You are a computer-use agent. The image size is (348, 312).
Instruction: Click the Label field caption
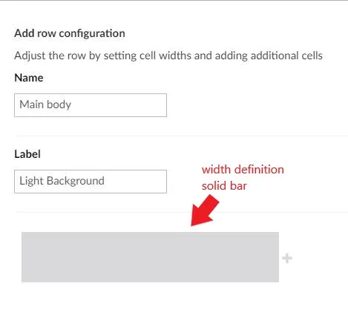click(27, 154)
